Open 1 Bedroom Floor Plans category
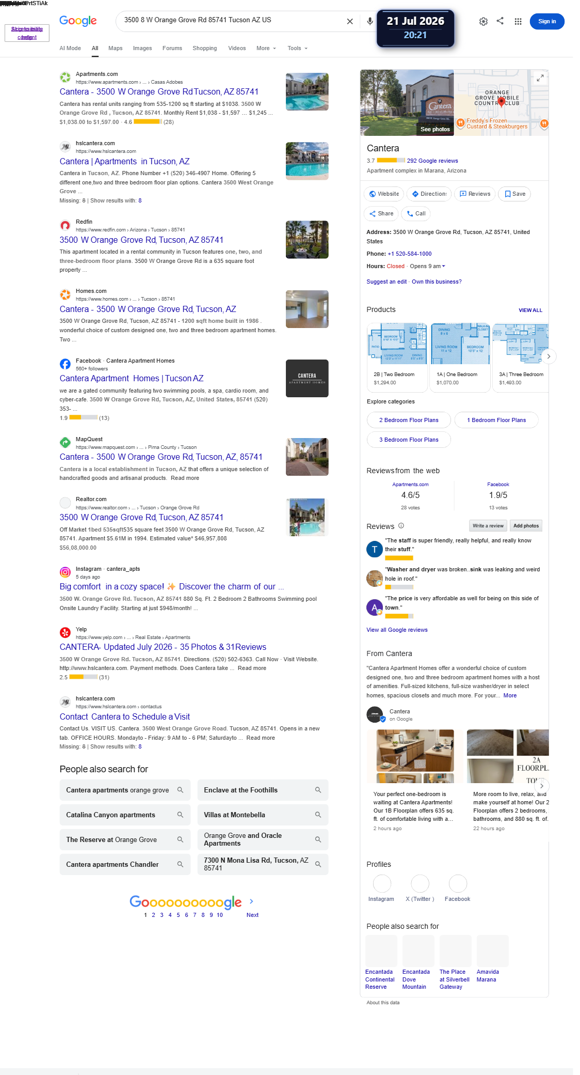The image size is (580, 1075). [496, 420]
